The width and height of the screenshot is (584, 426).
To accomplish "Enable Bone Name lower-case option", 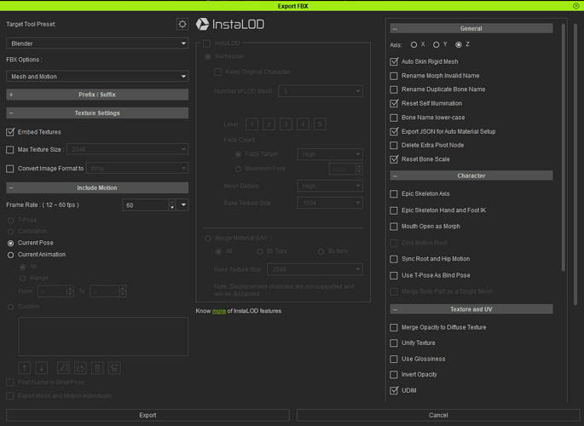I will [x=394, y=118].
